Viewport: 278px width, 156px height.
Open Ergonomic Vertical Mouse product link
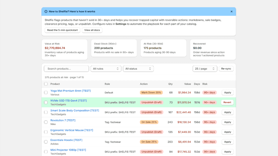click(x=72, y=130)
